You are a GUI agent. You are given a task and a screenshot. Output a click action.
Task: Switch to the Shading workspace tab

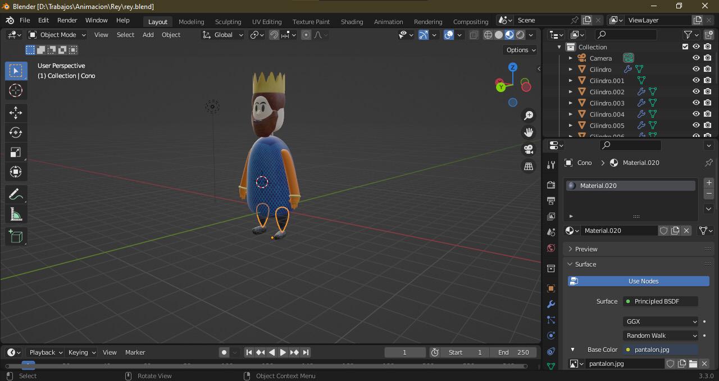352,21
